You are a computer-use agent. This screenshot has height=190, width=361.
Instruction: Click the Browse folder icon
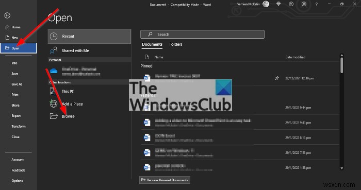[54, 116]
